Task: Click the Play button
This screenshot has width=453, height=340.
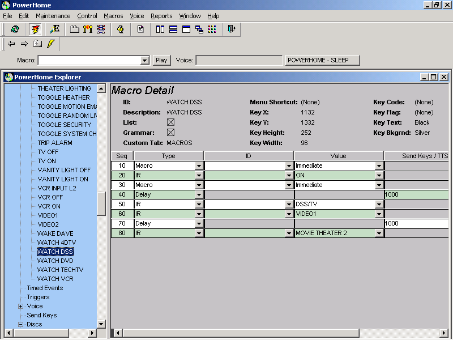Action: 161,60
